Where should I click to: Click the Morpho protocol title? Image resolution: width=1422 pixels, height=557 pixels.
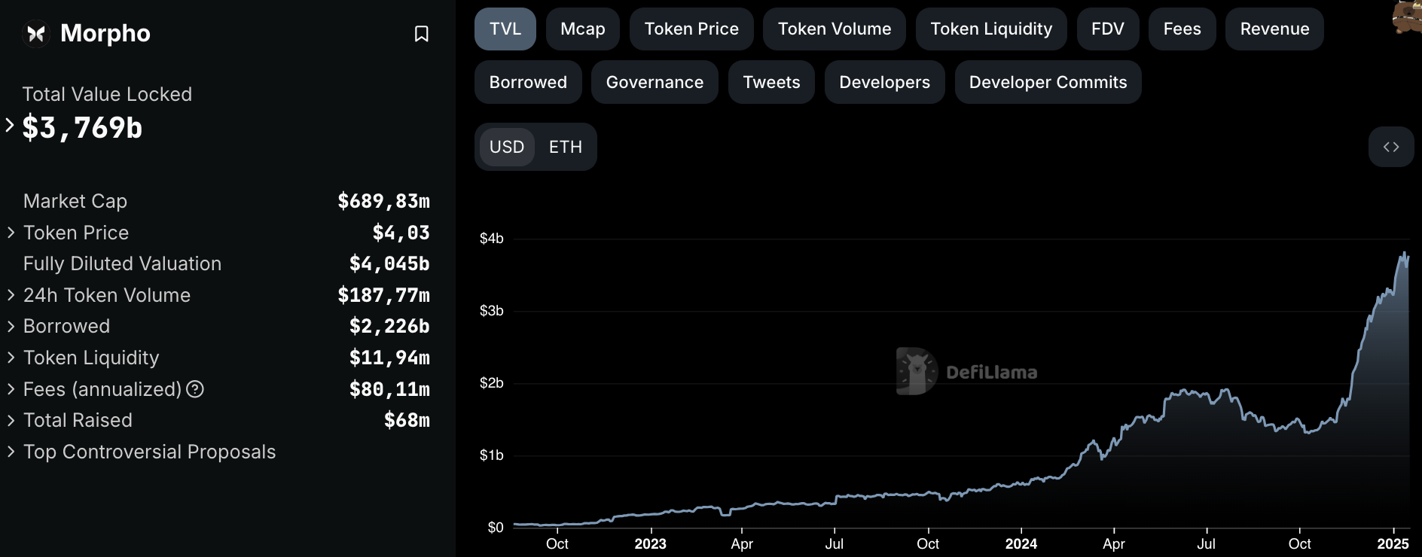[105, 34]
